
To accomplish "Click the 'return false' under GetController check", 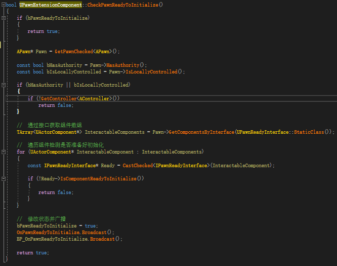I will (x=56, y=105).
